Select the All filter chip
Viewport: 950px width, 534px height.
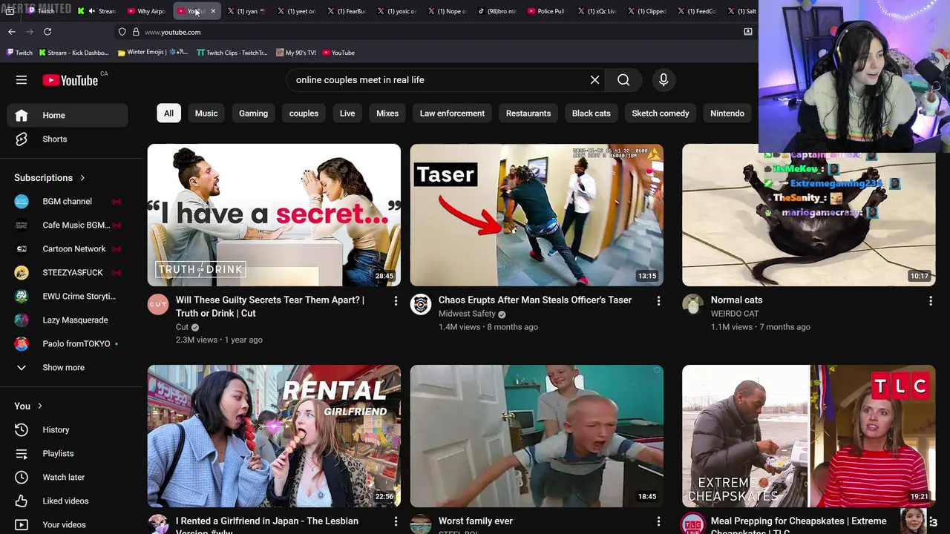(168, 113)
